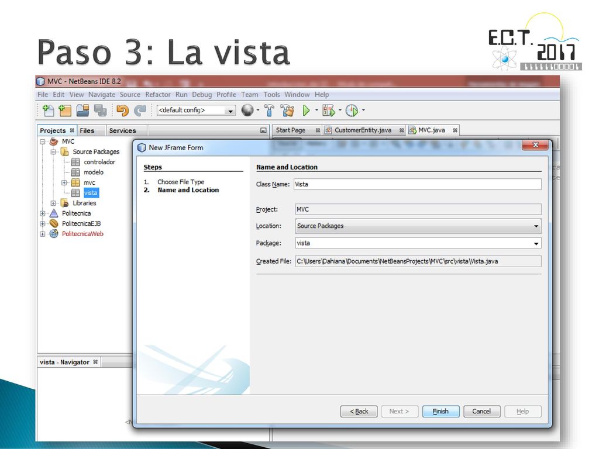Click the Debug Project toolbar icon
Screen dimensions: 599x449
[x=329, y=110]
